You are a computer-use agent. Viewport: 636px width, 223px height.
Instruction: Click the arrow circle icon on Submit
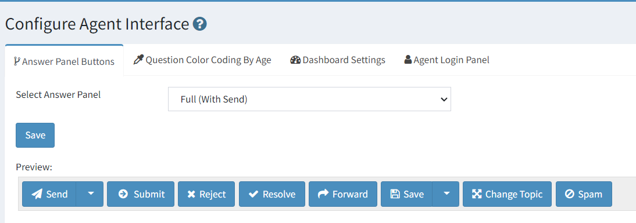(123, 194)
